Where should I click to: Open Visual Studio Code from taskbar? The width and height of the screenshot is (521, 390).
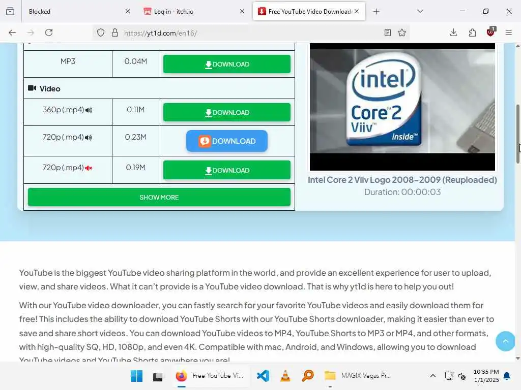point(263,376)
